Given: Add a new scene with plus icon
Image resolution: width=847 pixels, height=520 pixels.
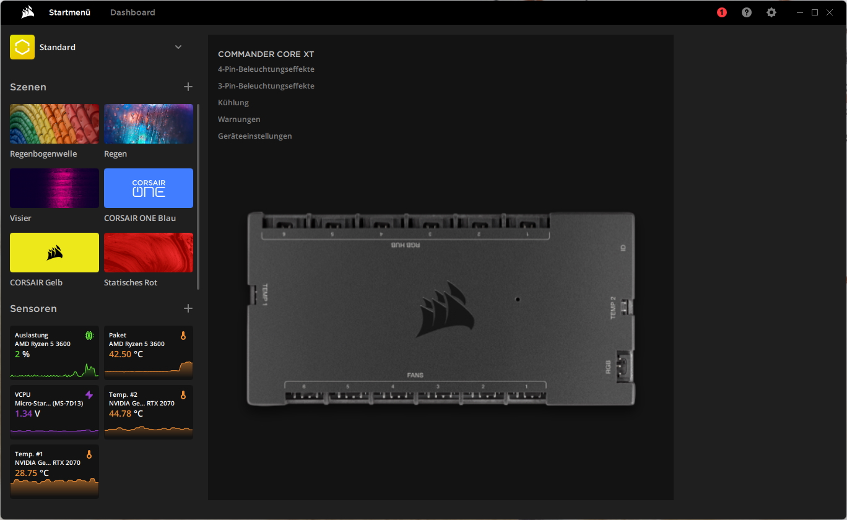Looking at the screenshot, I should (188, 87).
